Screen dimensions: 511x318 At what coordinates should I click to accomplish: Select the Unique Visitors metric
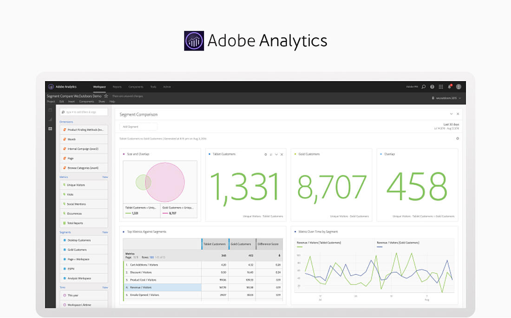click(84, 185)
